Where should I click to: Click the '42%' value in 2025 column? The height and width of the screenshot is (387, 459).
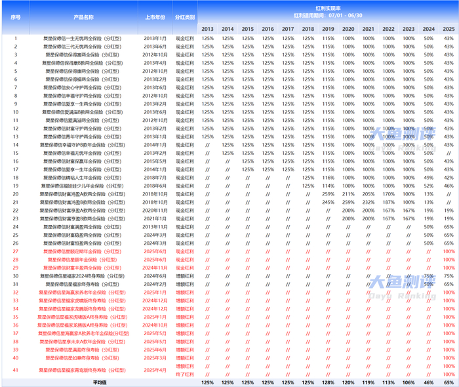[449, 178]
